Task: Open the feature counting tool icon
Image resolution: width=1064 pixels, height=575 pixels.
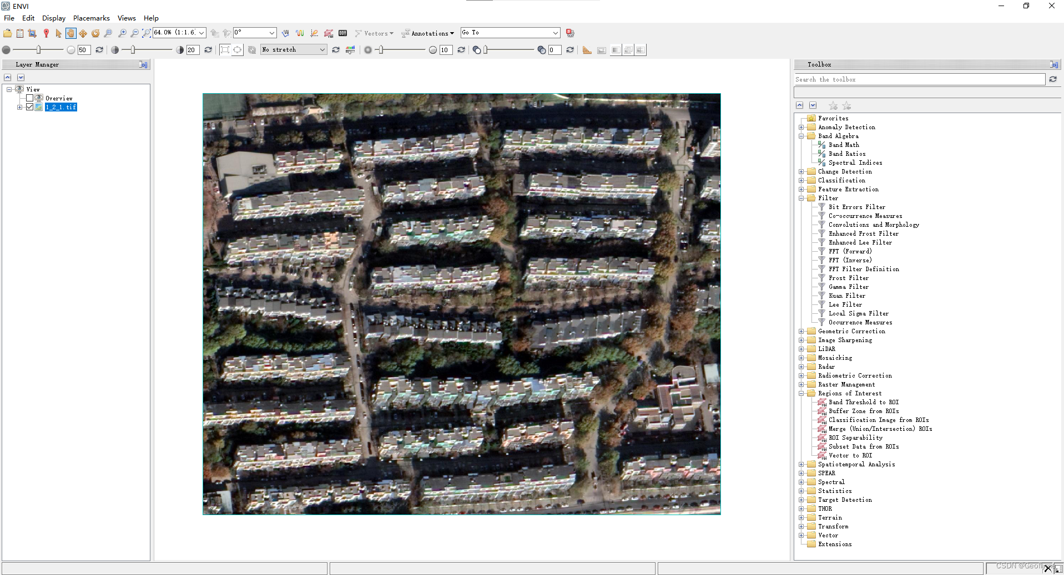Action: [x=343, y=33]
